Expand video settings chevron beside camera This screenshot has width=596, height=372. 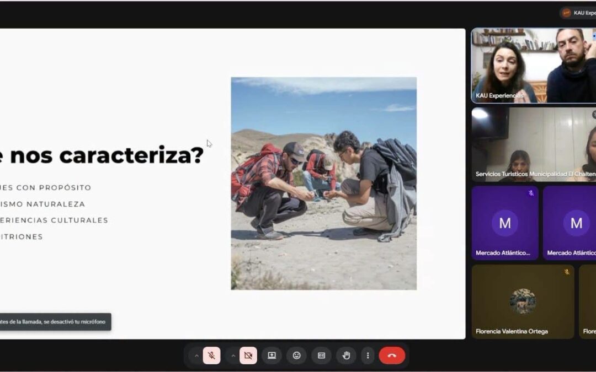click(x=233, y=355)
